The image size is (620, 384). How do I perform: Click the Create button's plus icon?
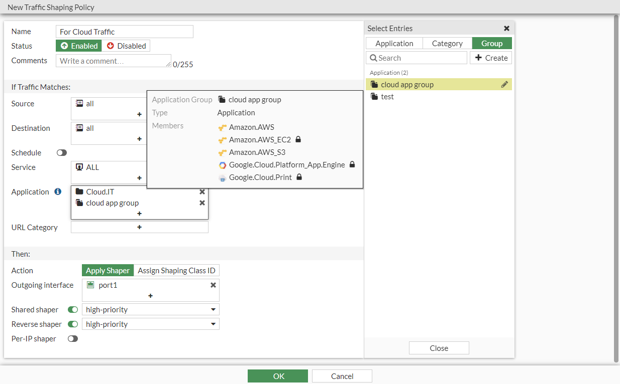(476, 58)
